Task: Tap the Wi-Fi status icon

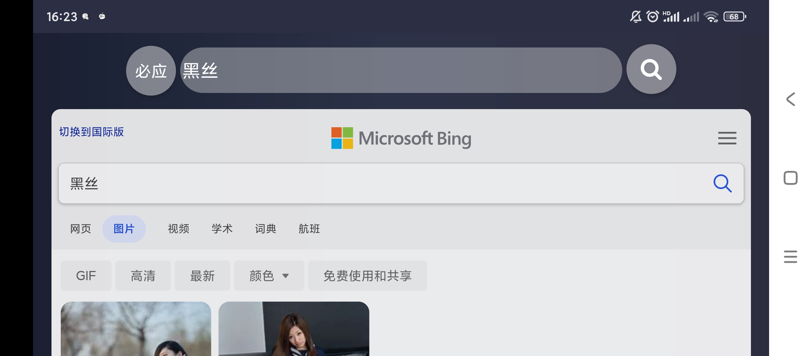Action: (x=711, y=16)
